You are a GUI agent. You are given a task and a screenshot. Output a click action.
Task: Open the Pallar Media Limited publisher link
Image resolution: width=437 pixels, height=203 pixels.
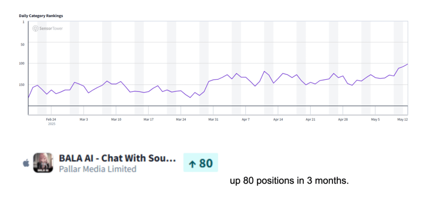[98, 169]
